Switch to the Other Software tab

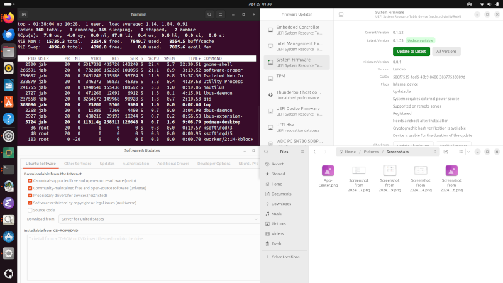78,164
